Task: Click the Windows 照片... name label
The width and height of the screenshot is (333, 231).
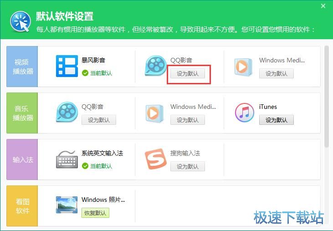Action: (103, 200)
